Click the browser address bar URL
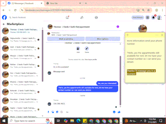Screen dimensions: 166x124 pyautogui.click(x=49, y=10)
